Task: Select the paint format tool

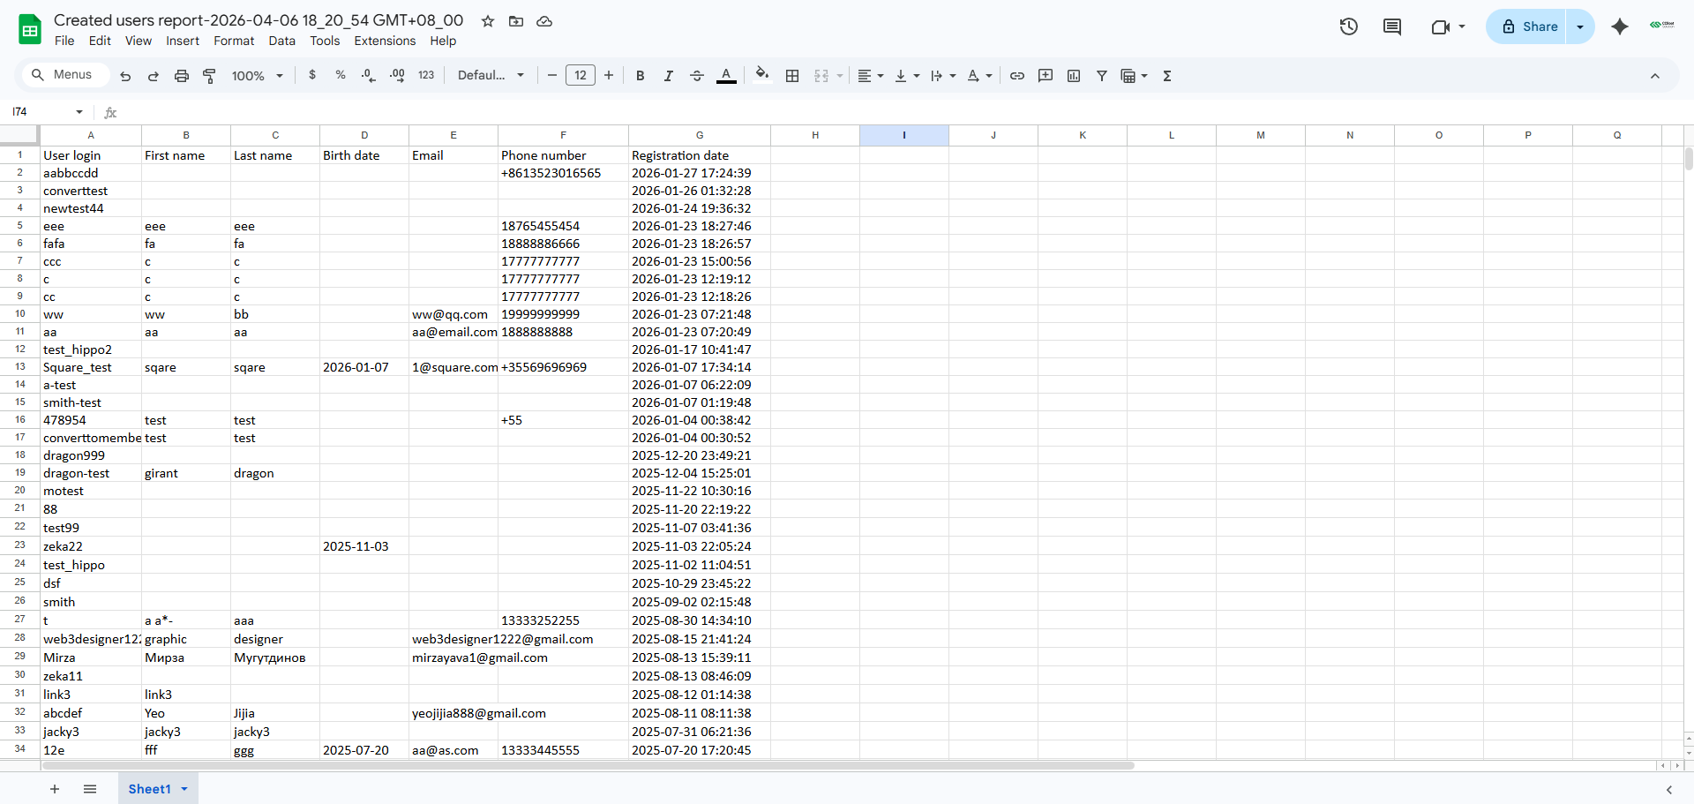Action: 209,76
